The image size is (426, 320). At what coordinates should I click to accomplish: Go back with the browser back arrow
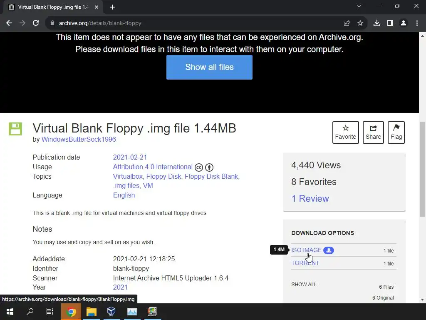(9, 23)
